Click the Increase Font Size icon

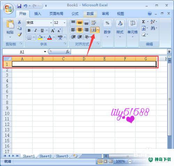pyautogui.click(x=53, y=30)
